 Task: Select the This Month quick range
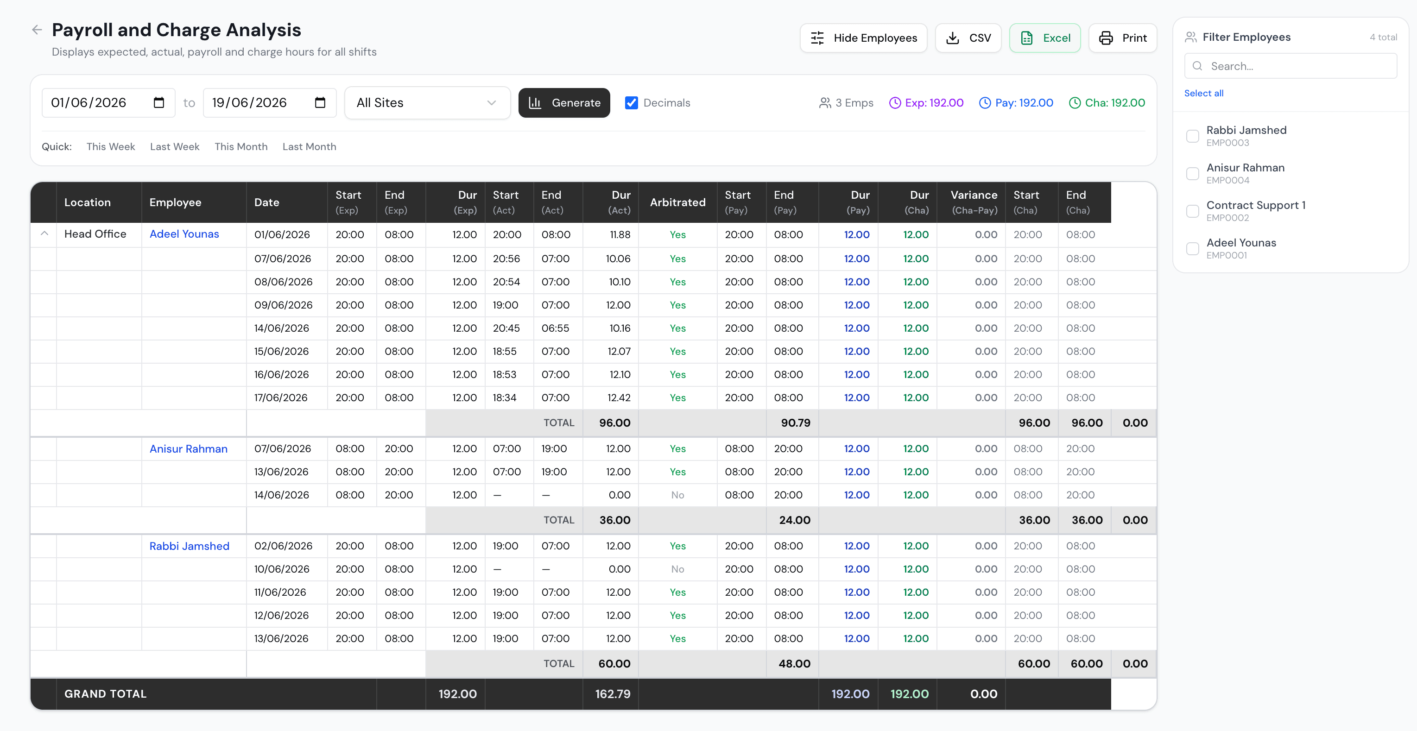coord(241,147)
